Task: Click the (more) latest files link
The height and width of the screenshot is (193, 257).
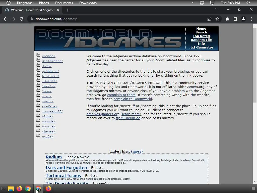Action: click(x=137, y=151)
